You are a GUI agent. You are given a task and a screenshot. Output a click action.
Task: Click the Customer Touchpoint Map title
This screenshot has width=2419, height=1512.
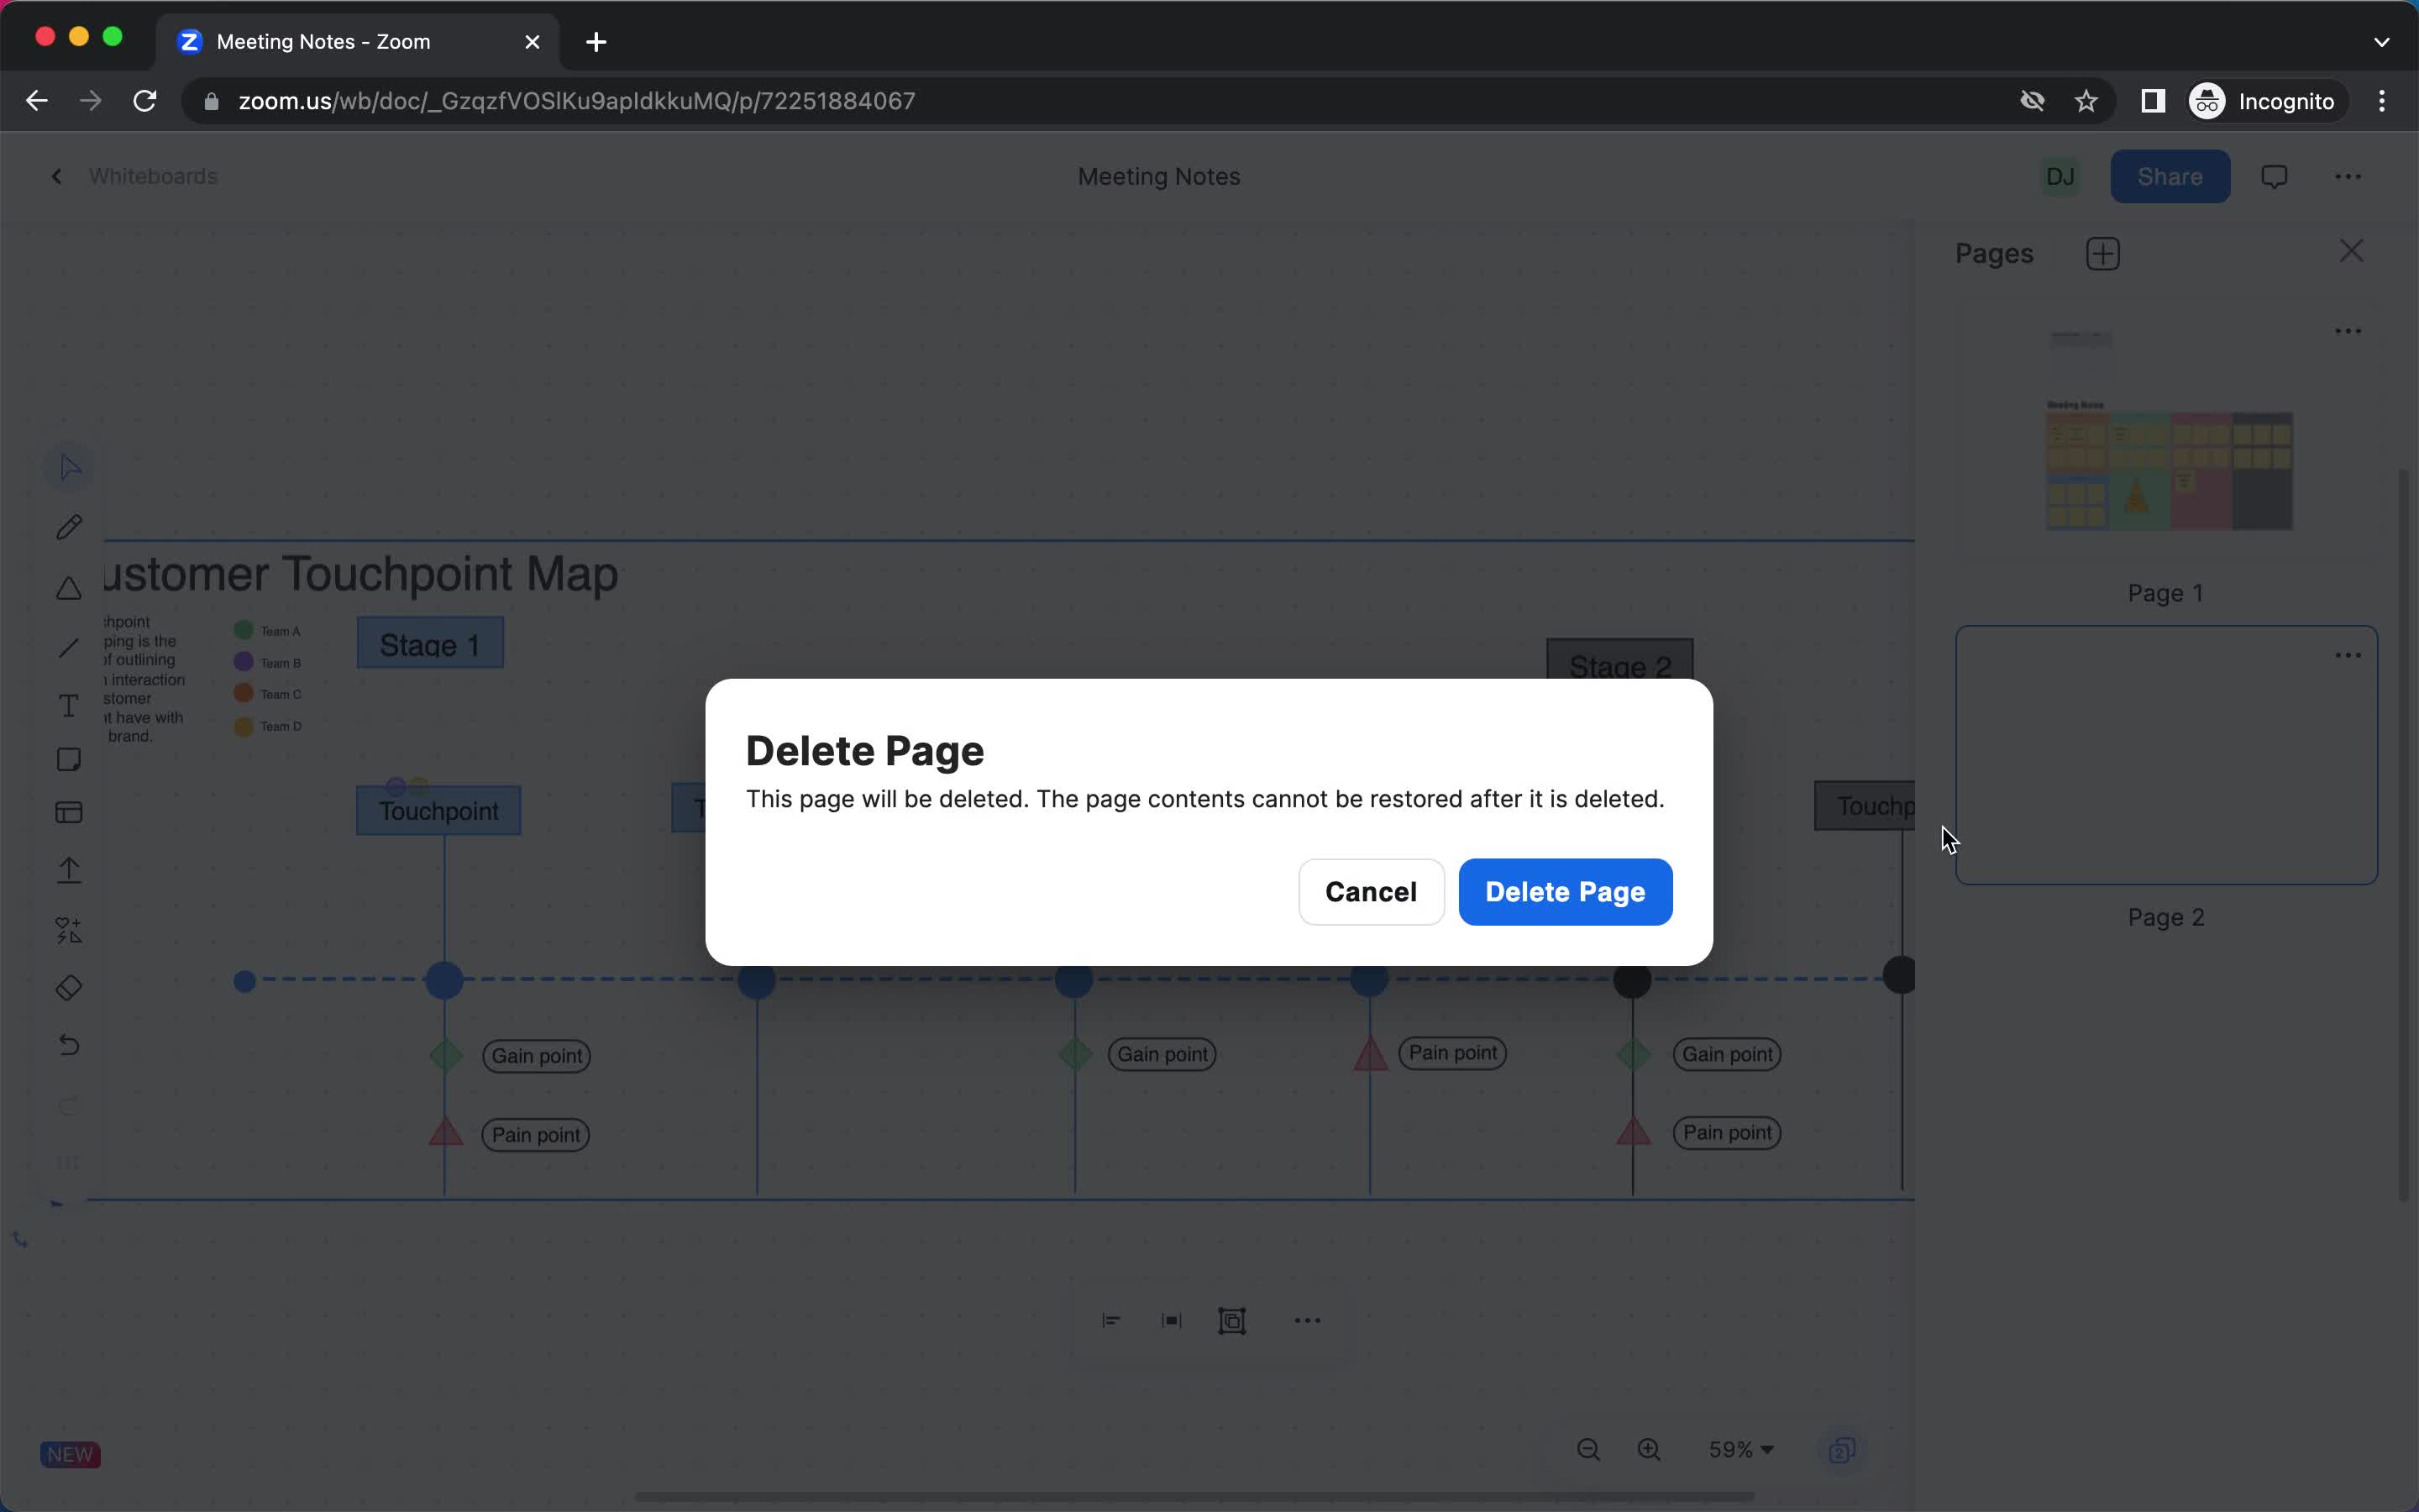pyautogui.click(x=361, y=574)
